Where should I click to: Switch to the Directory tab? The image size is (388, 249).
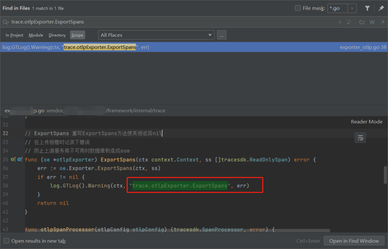[x=57, y=35]
